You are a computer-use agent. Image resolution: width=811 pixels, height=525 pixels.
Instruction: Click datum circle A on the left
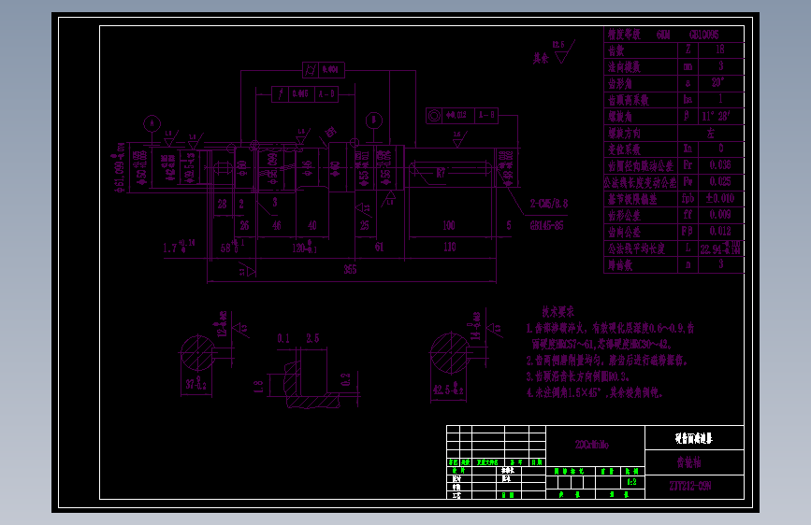152,123
